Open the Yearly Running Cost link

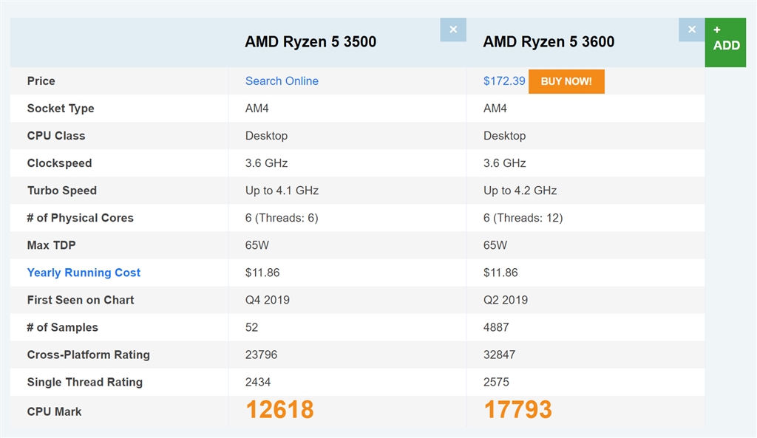tap(84, 273)
